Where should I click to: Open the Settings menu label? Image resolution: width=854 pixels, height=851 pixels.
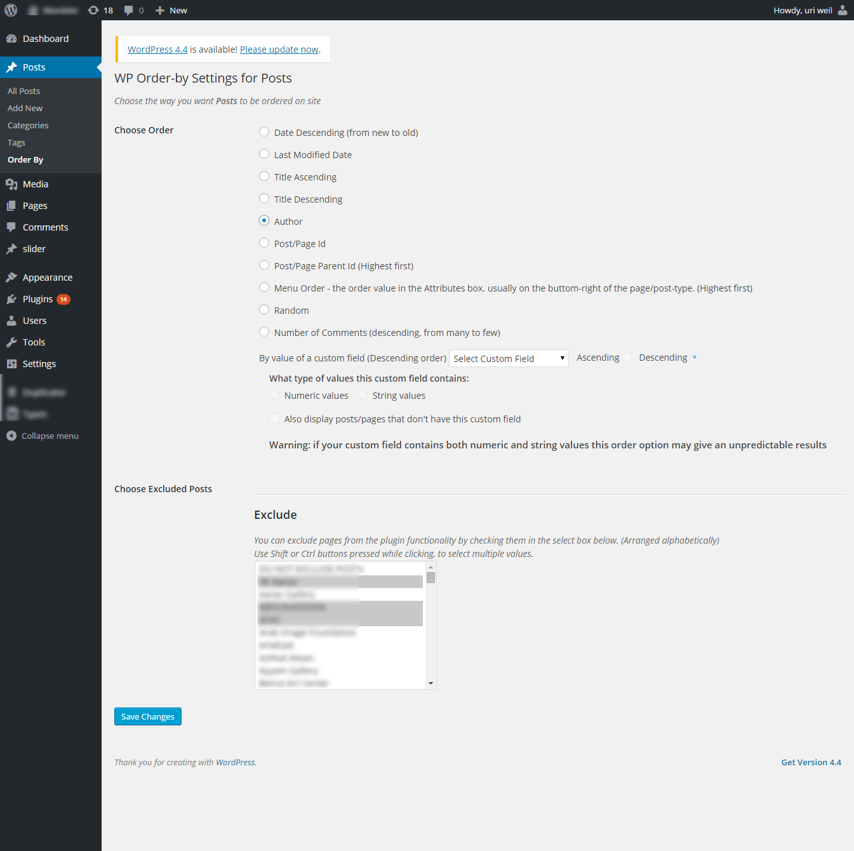click(x=39, y=364)
